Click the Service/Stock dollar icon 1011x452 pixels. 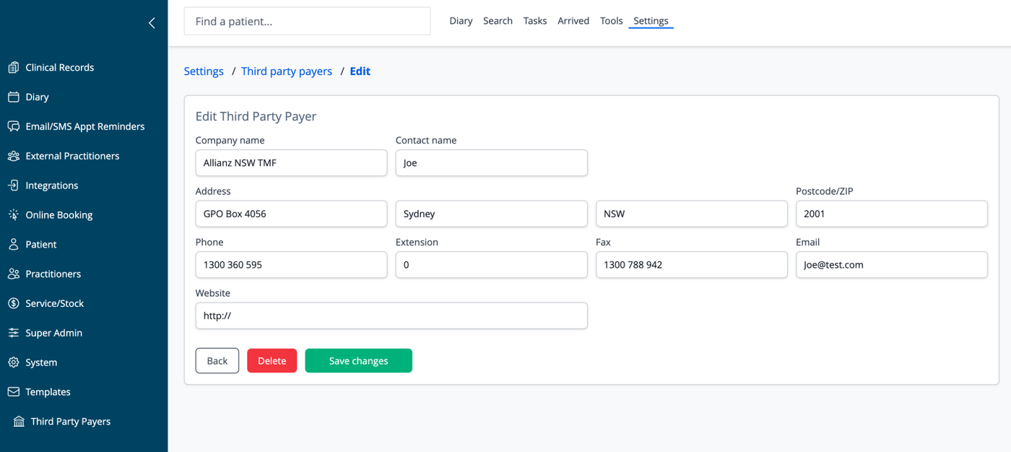[x=13, y=303]
